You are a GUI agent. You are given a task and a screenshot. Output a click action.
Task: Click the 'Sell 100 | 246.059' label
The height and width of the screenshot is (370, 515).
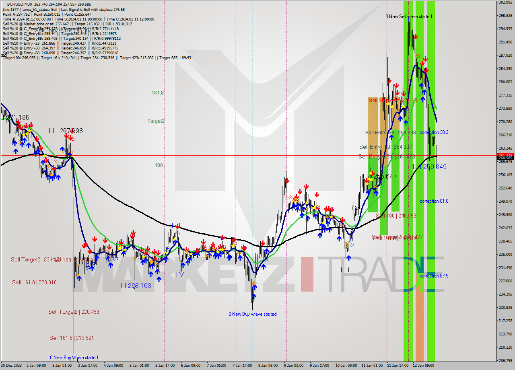[396, 216]
